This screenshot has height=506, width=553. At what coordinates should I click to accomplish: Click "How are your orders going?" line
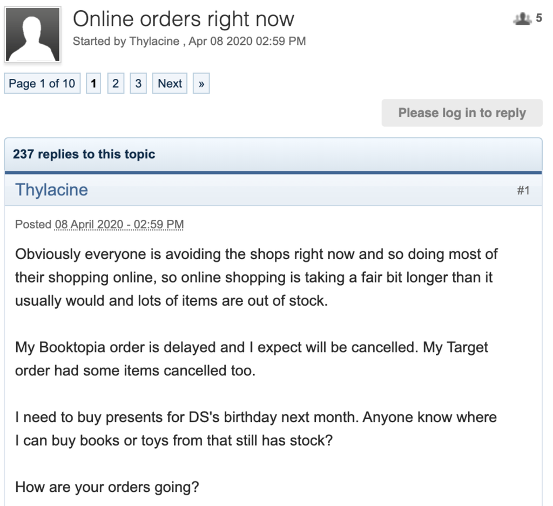click(x=107, y=487)
